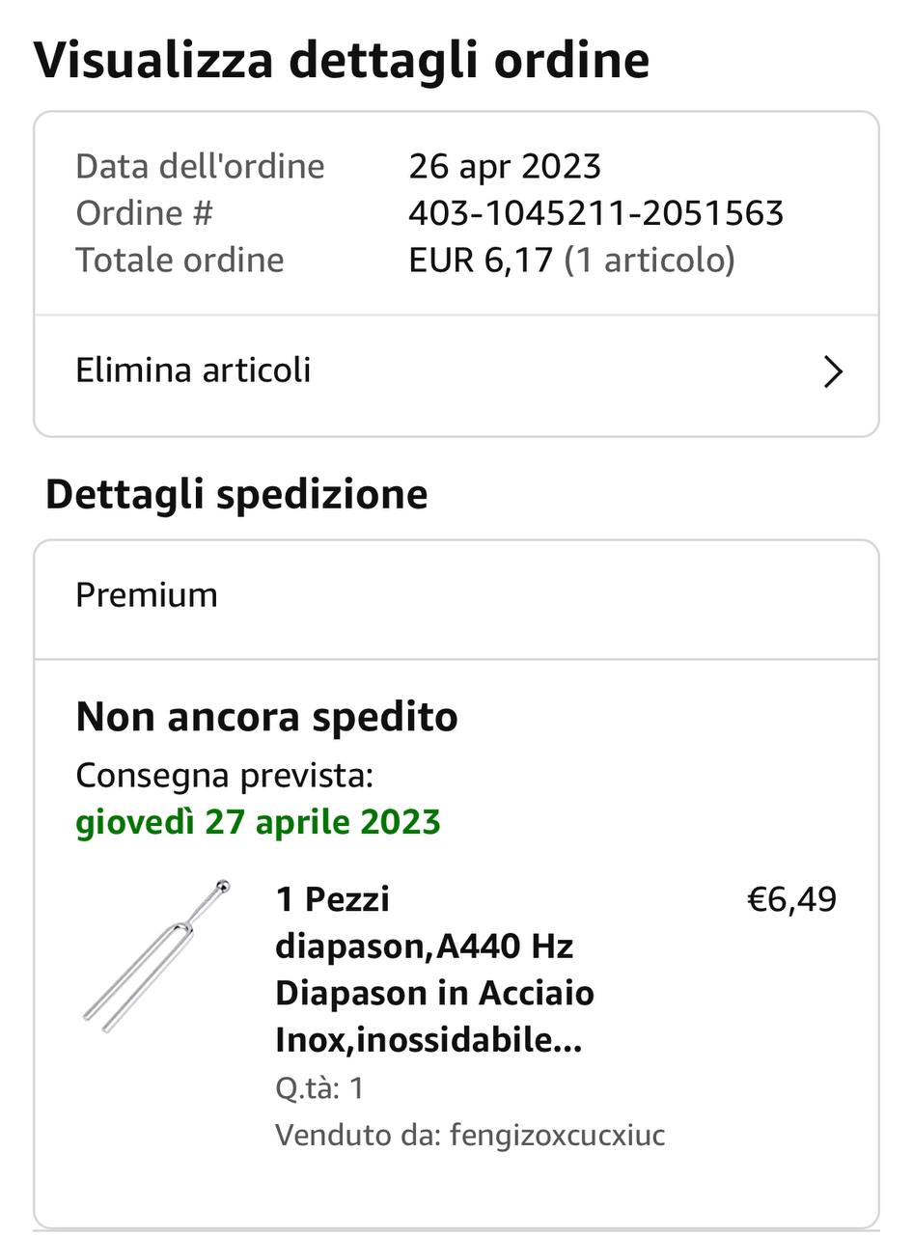Tap the Ordine # label

[144, 213]
